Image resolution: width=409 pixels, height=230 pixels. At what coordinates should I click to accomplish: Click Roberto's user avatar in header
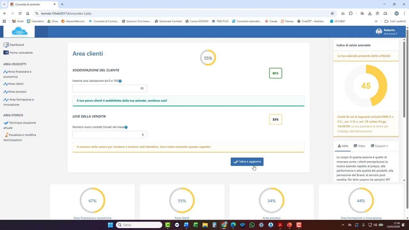tap(379, 32)
